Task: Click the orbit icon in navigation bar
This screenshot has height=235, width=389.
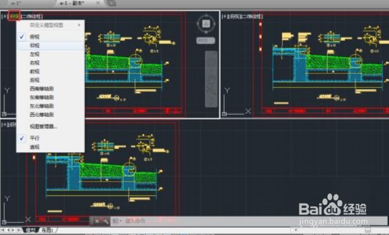Action: pos(211,80)
